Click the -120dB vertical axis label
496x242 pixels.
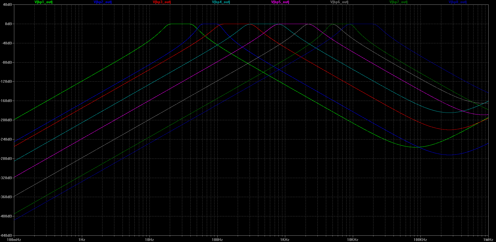coord(6,82)
